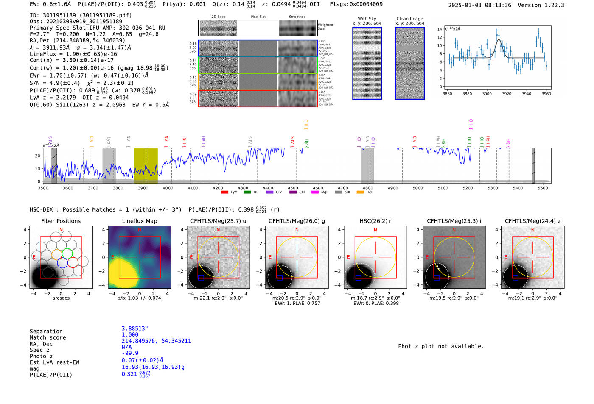Click the m:22.1 caption under u image
Image resolution: width=594 pixels, height=404 pixels.
pos(218,298)
